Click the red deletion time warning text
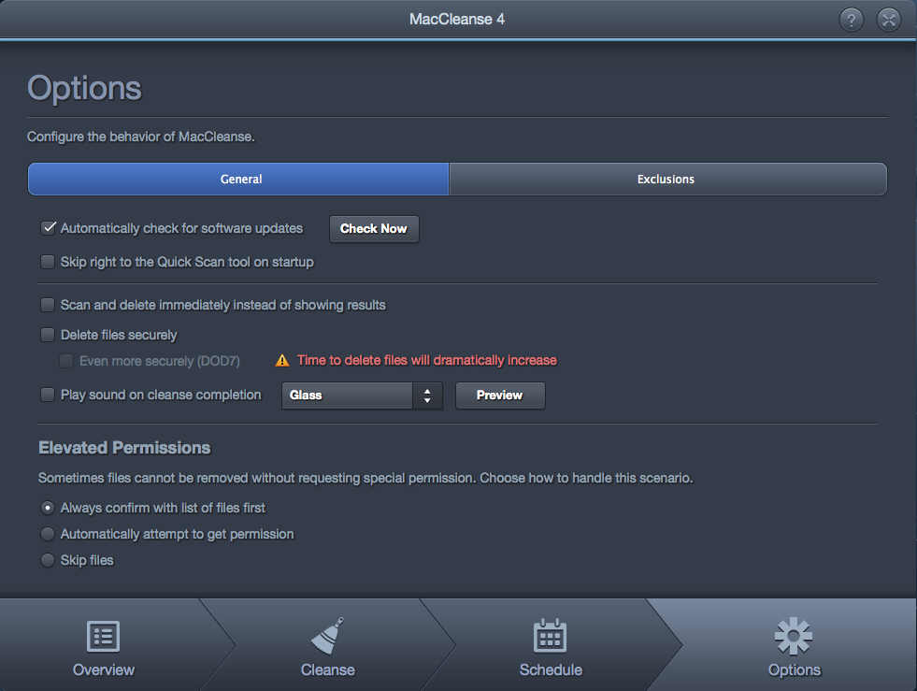Image resolution: width=917 pixels, height=691 pixels. 427,360
